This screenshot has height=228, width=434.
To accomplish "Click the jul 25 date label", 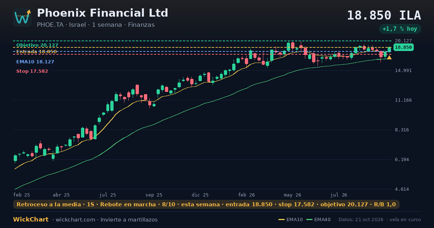I will point(108,195).
